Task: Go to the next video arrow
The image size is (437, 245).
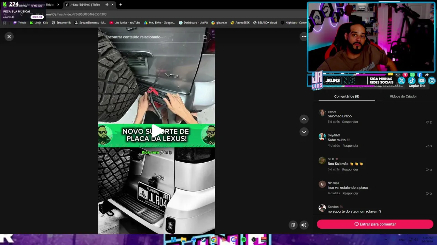Action: click(304, 132)
